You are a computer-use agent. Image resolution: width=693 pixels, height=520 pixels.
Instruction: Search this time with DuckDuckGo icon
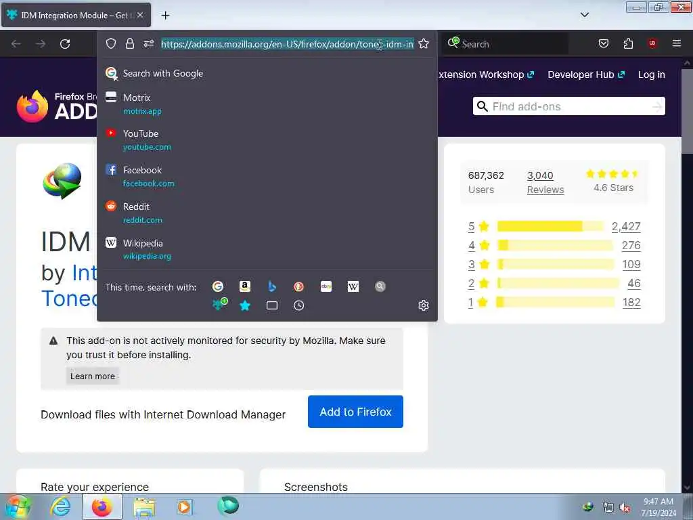tap(298, 286)
